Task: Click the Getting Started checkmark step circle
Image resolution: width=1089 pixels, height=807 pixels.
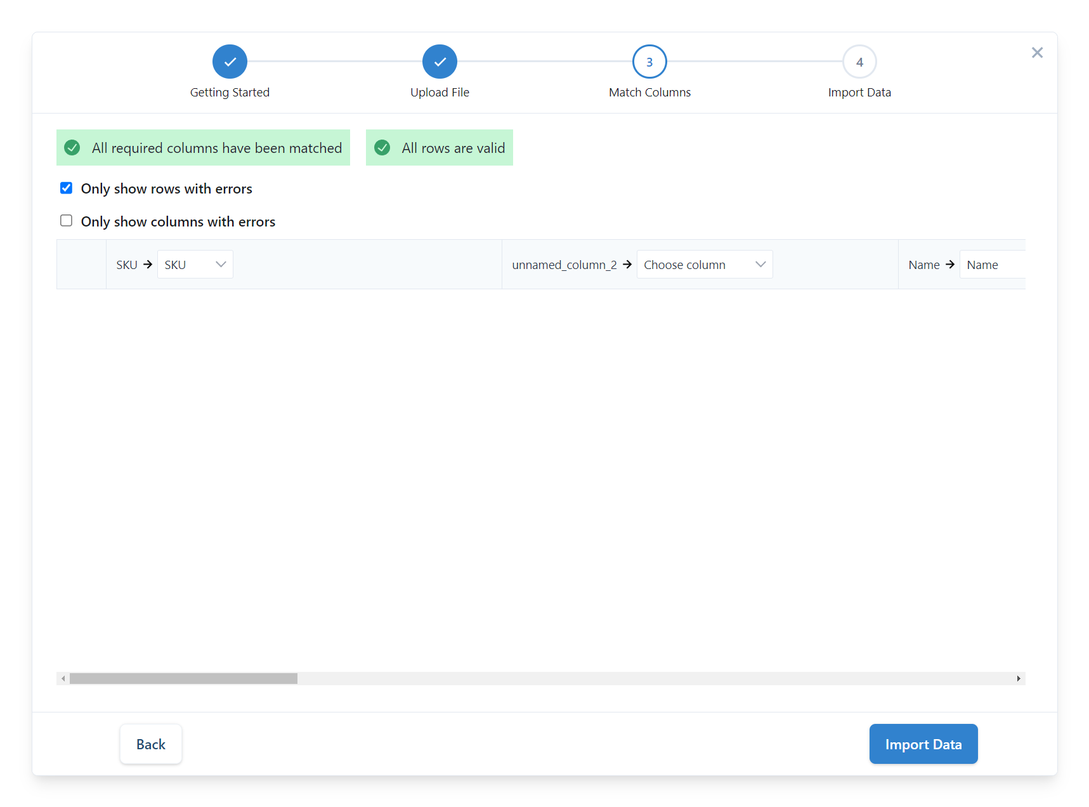Action: [x=230, y=62]
